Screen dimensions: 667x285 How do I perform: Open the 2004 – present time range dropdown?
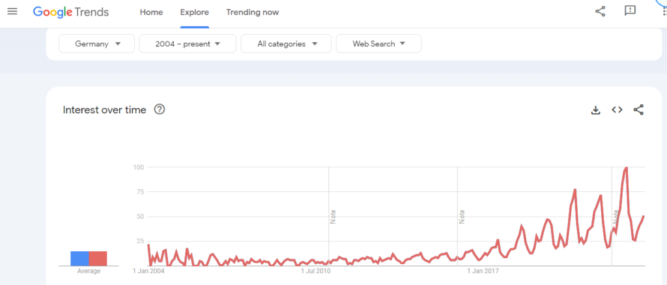pos(187,44)
